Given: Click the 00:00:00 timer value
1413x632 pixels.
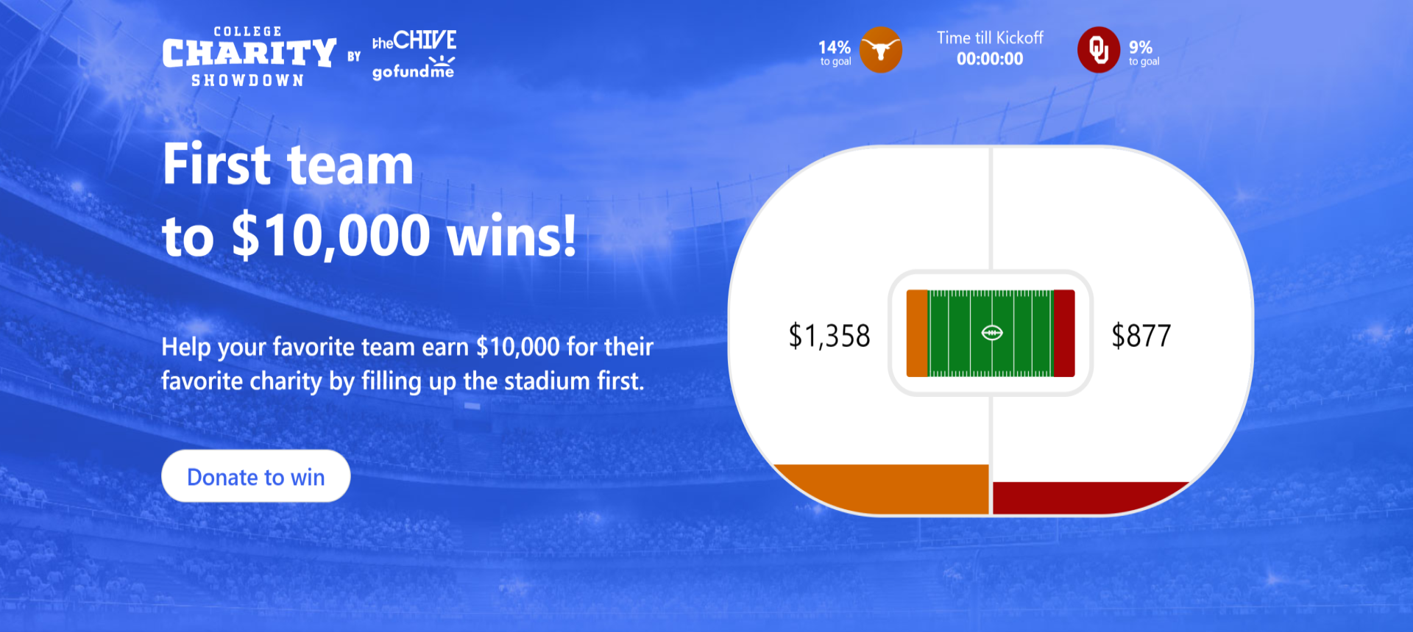Looking at the screenshot, I should [990, 59].
